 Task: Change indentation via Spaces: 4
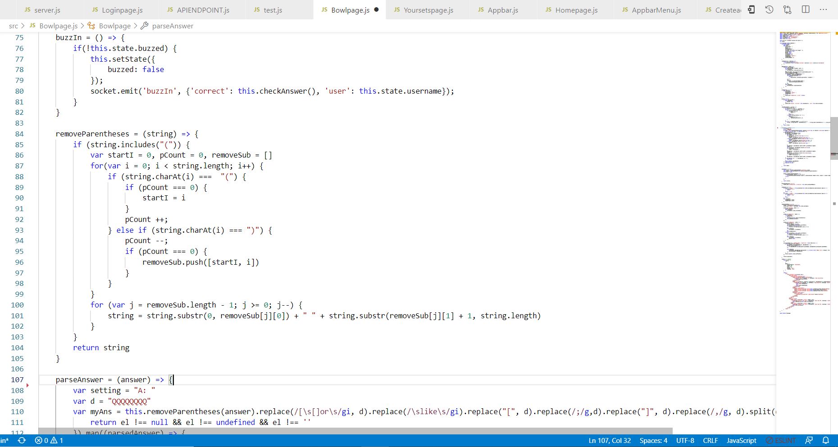653,440
